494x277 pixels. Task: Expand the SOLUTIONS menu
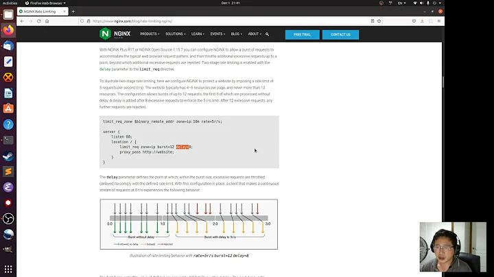point(176,34)
